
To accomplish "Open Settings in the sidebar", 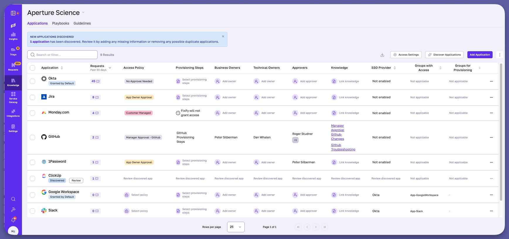I will 13,128.
